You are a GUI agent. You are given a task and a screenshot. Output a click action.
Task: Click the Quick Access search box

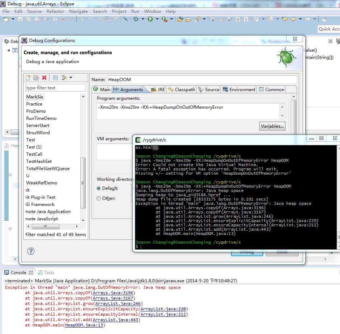[x=329, y=29]
